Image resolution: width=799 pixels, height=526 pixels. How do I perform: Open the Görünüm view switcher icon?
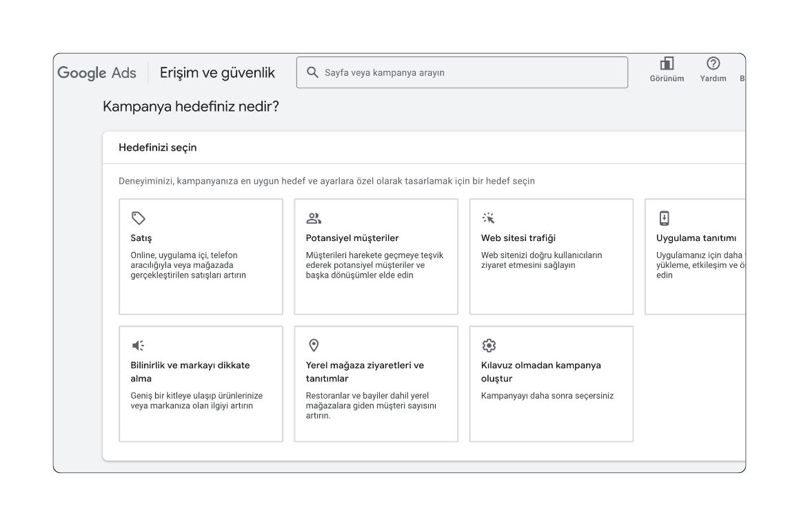[667, 63]
